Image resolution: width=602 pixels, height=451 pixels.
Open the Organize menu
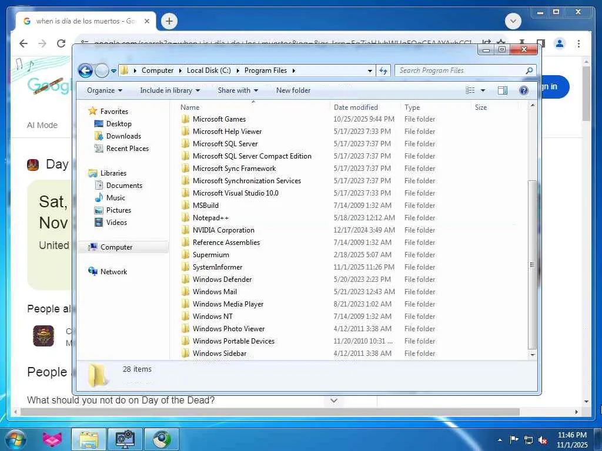[105, 90]
